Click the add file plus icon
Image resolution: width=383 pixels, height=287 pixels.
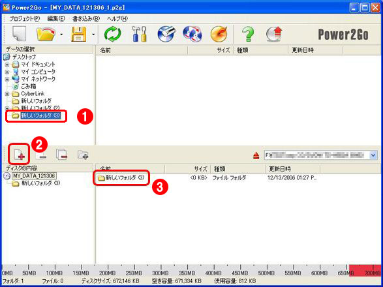click(x=19, y=155)
